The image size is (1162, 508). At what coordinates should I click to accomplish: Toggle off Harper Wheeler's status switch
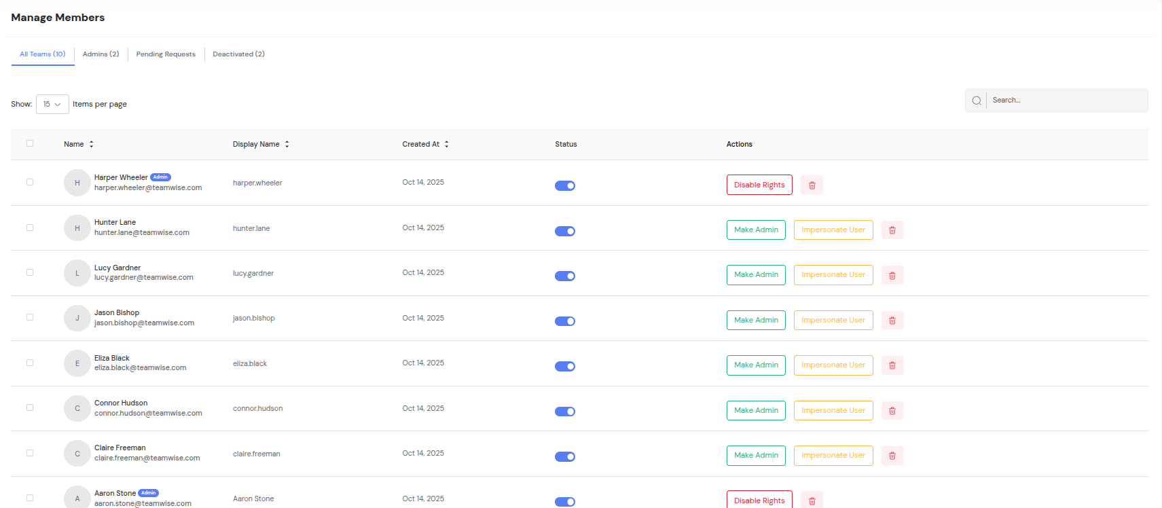coord(565,185)
